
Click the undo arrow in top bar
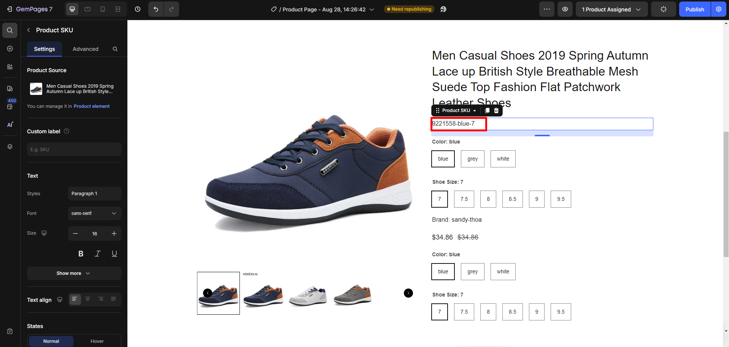pos(156,9)
